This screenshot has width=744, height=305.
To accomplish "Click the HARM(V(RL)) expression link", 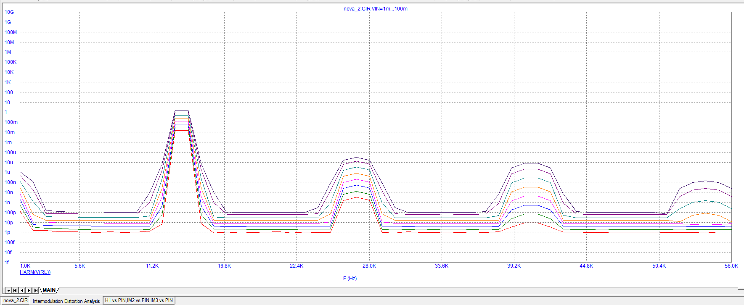I will point(35,272).
